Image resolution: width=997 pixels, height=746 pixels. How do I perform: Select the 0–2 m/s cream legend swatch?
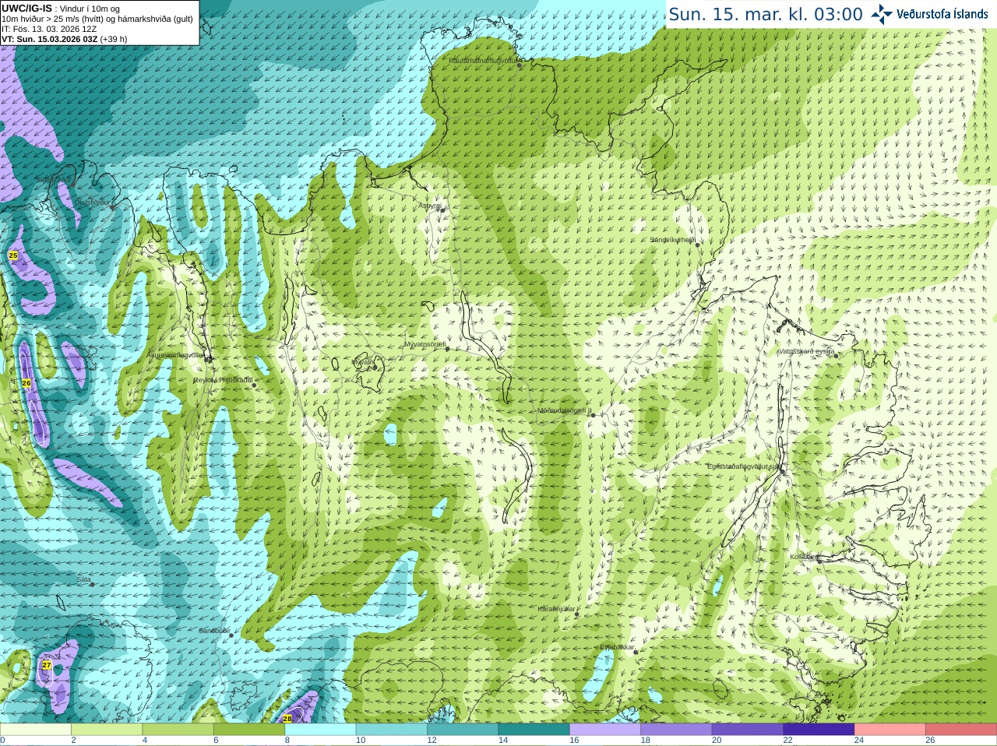click(36, 730)
